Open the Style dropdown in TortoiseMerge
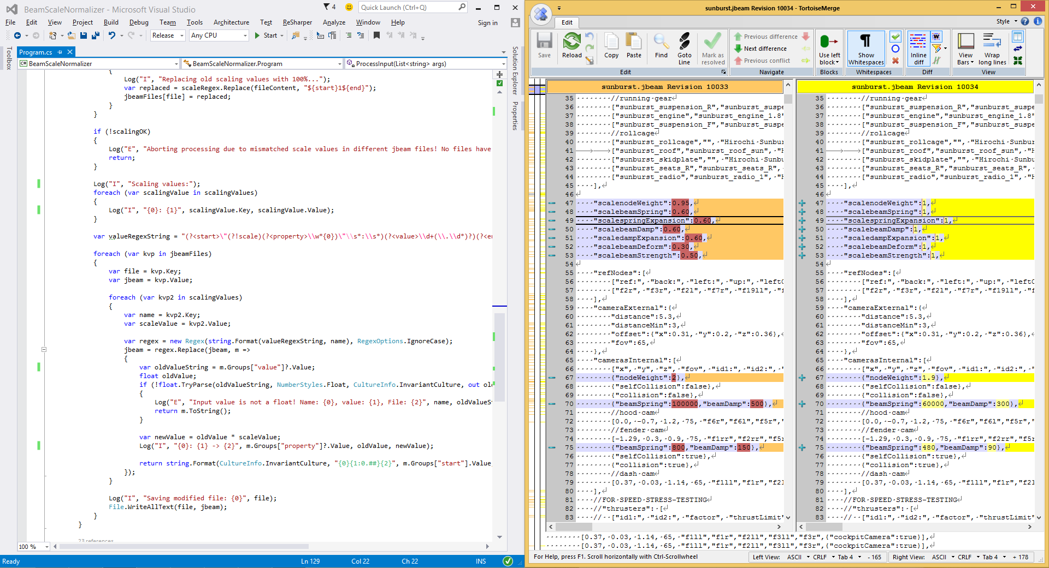1049x568 pixels. coord(1006,21)
